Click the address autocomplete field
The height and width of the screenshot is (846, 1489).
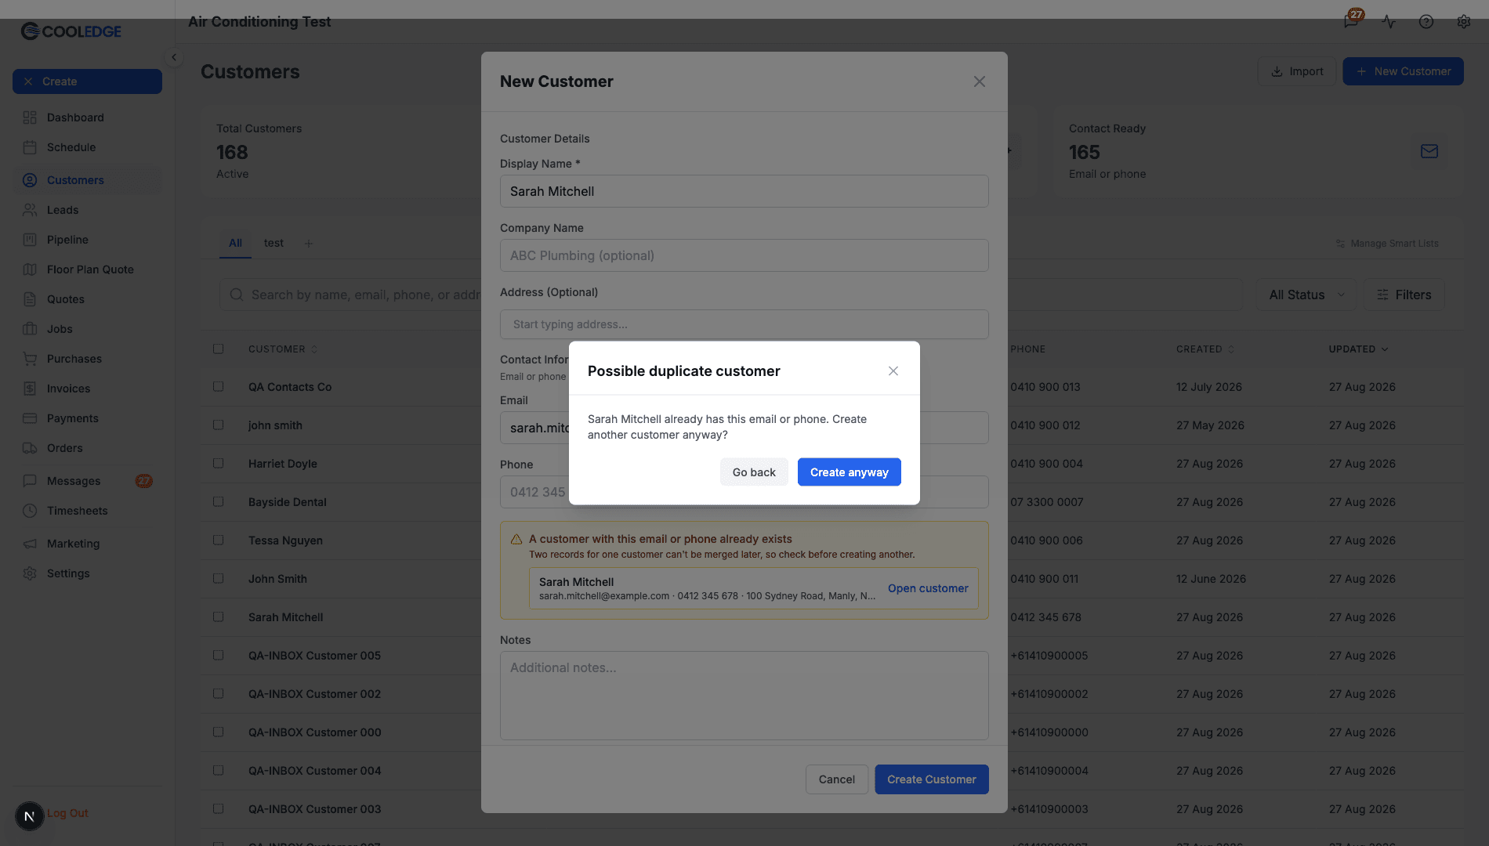744,324
